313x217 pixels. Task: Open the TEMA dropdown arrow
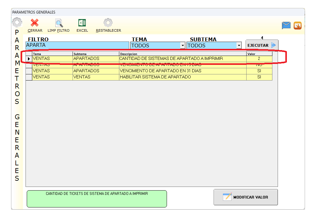pyautogui.click(x=183, y=45)
